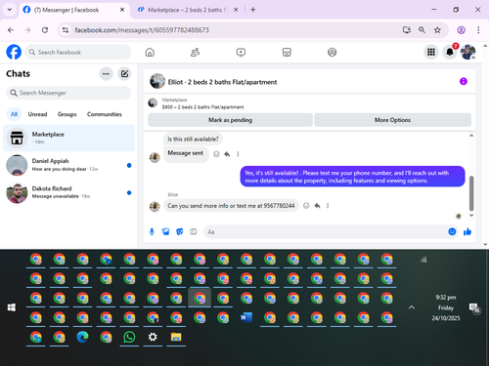Select the Unread chats filter tab
This screenshot has width=489, height=366.
point(37,114)
